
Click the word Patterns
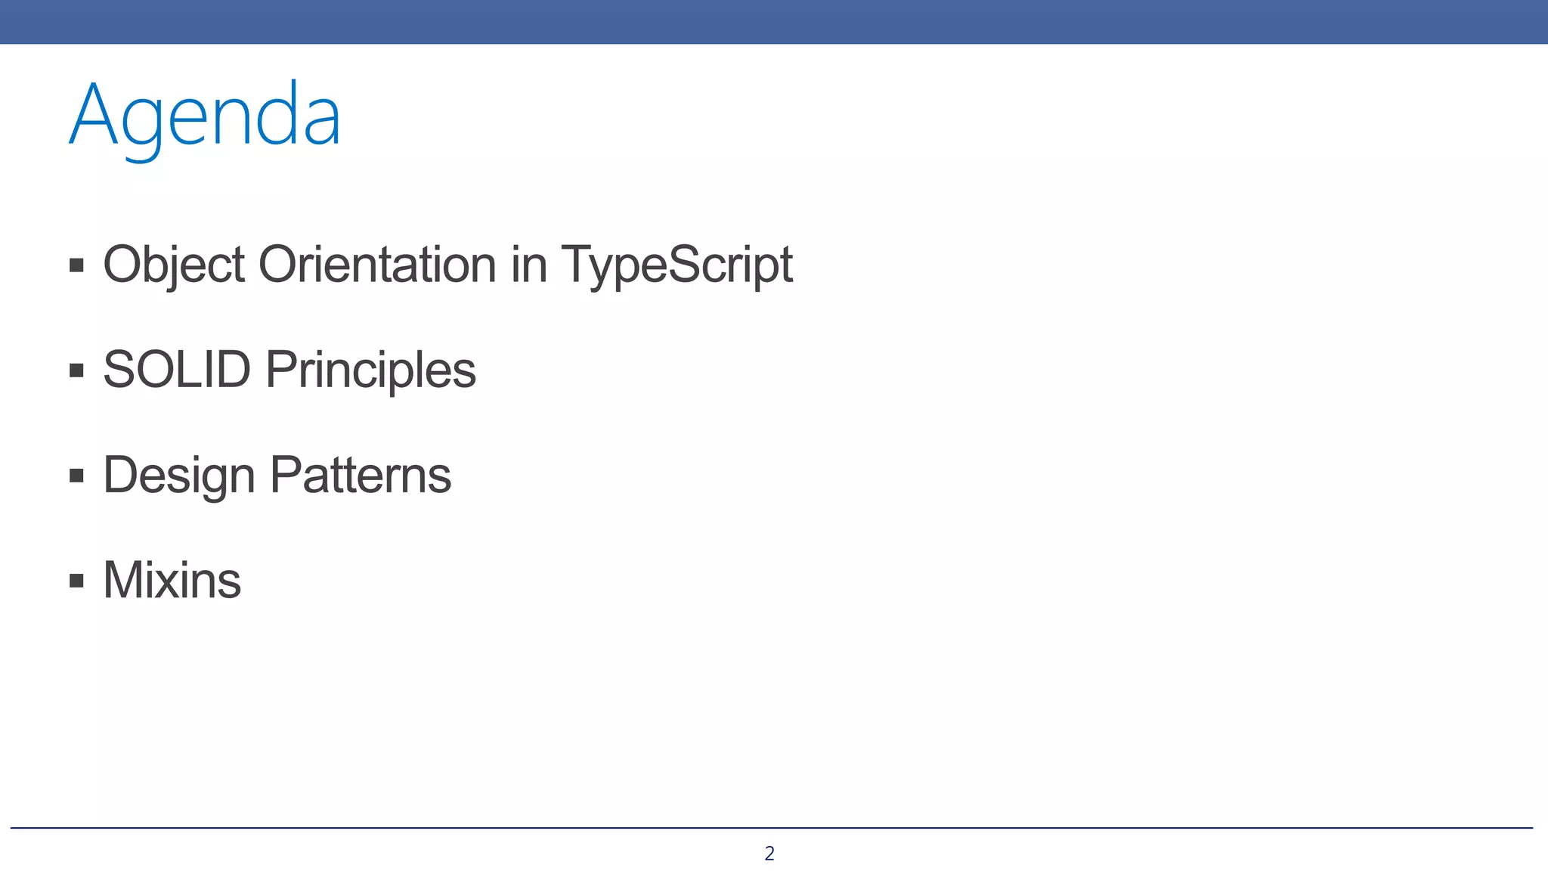tap(361, 475)
